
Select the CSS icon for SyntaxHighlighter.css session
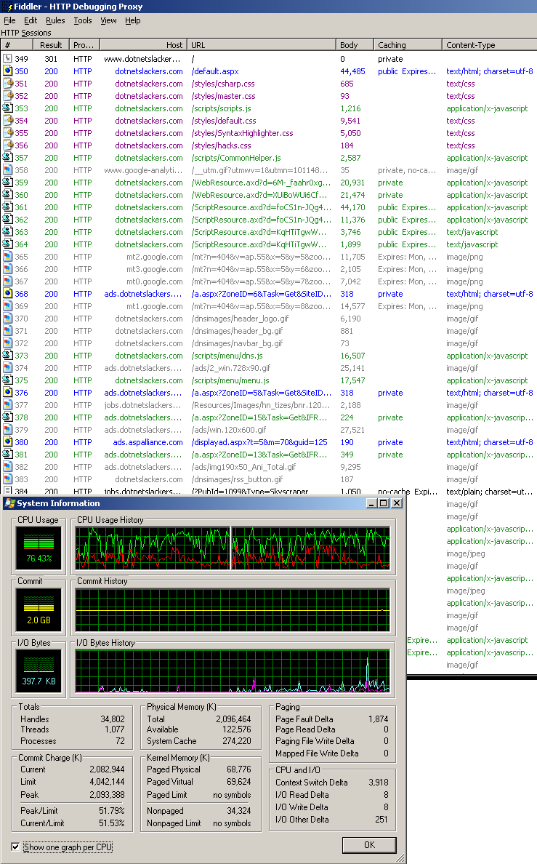(x=7, y=133)
